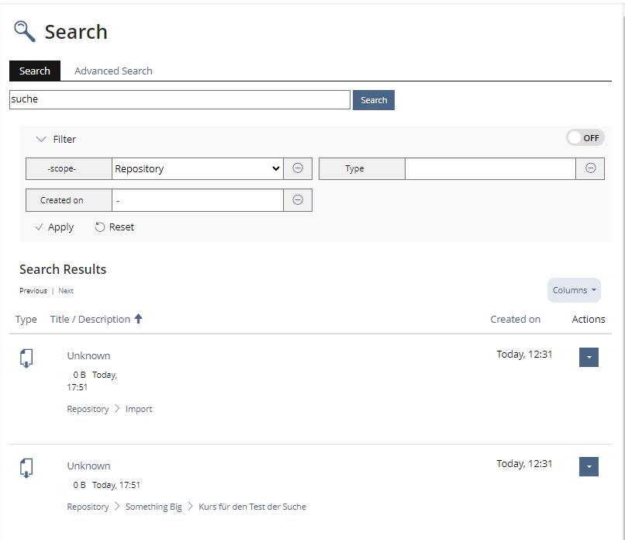Screen dimensions: 625x540
Task: Click the second result's file type icon
Action: 26,468
